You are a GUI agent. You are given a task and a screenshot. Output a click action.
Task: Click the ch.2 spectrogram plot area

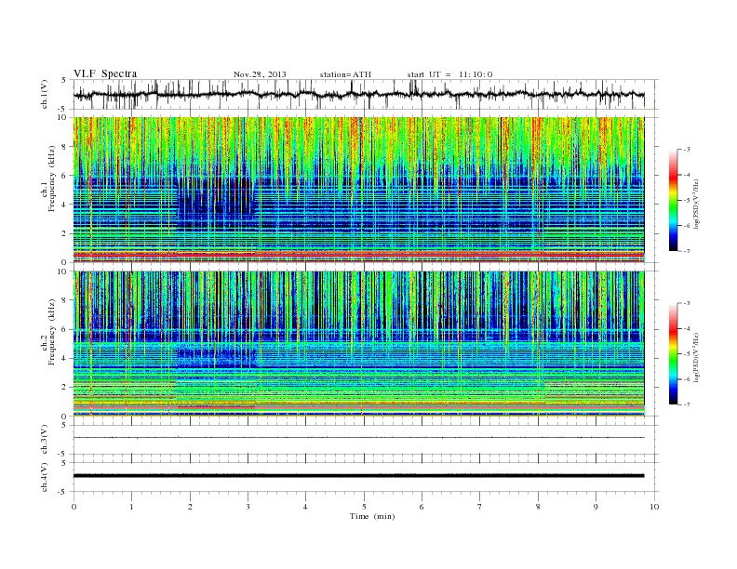(x=358, y=344)
